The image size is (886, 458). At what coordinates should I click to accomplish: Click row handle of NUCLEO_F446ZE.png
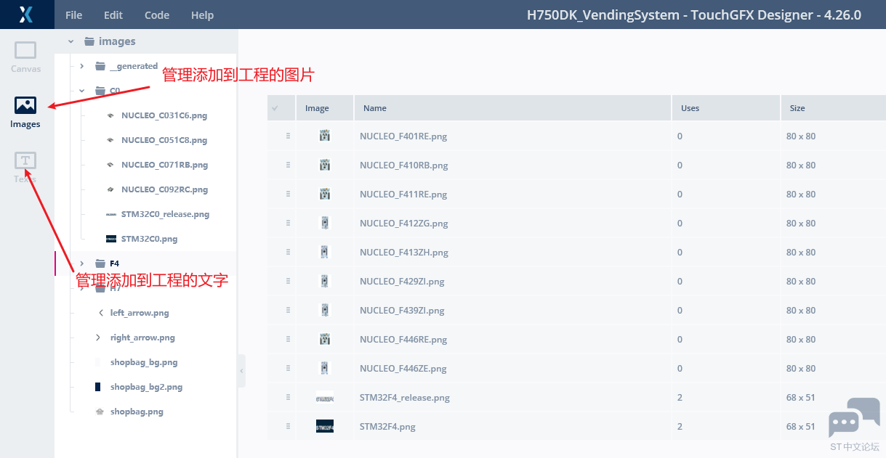pyautogui.click(x=289, y=368)
